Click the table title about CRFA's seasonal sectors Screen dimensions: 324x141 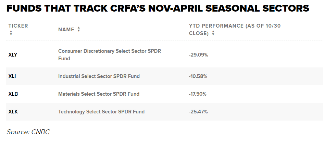[x=158, y=9]
